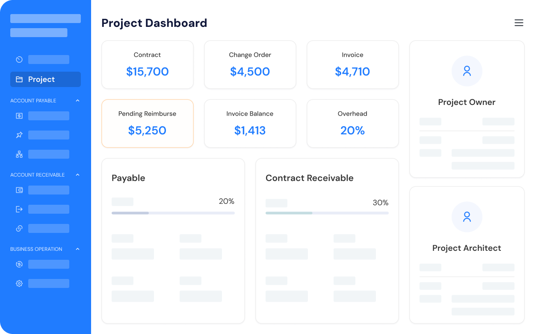
Task: Click the folder icon next to Project
Action: coord(19,79)
